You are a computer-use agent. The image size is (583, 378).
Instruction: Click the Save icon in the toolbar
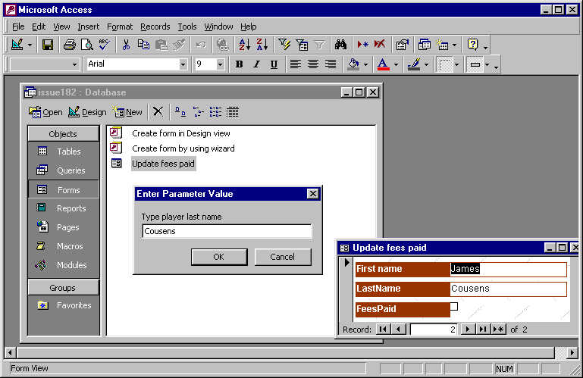tap(48, 45)
